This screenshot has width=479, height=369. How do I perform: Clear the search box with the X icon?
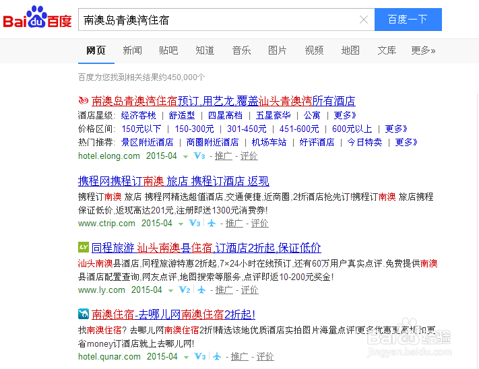pos(364,20)
